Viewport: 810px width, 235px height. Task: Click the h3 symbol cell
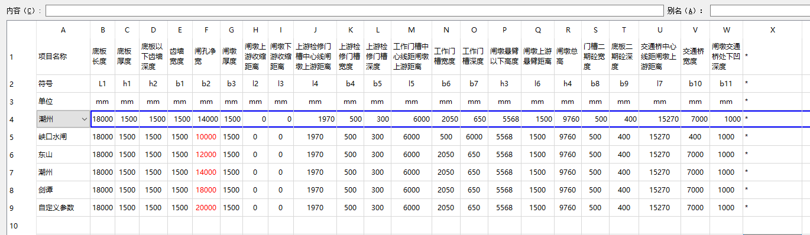click(504, 84)
